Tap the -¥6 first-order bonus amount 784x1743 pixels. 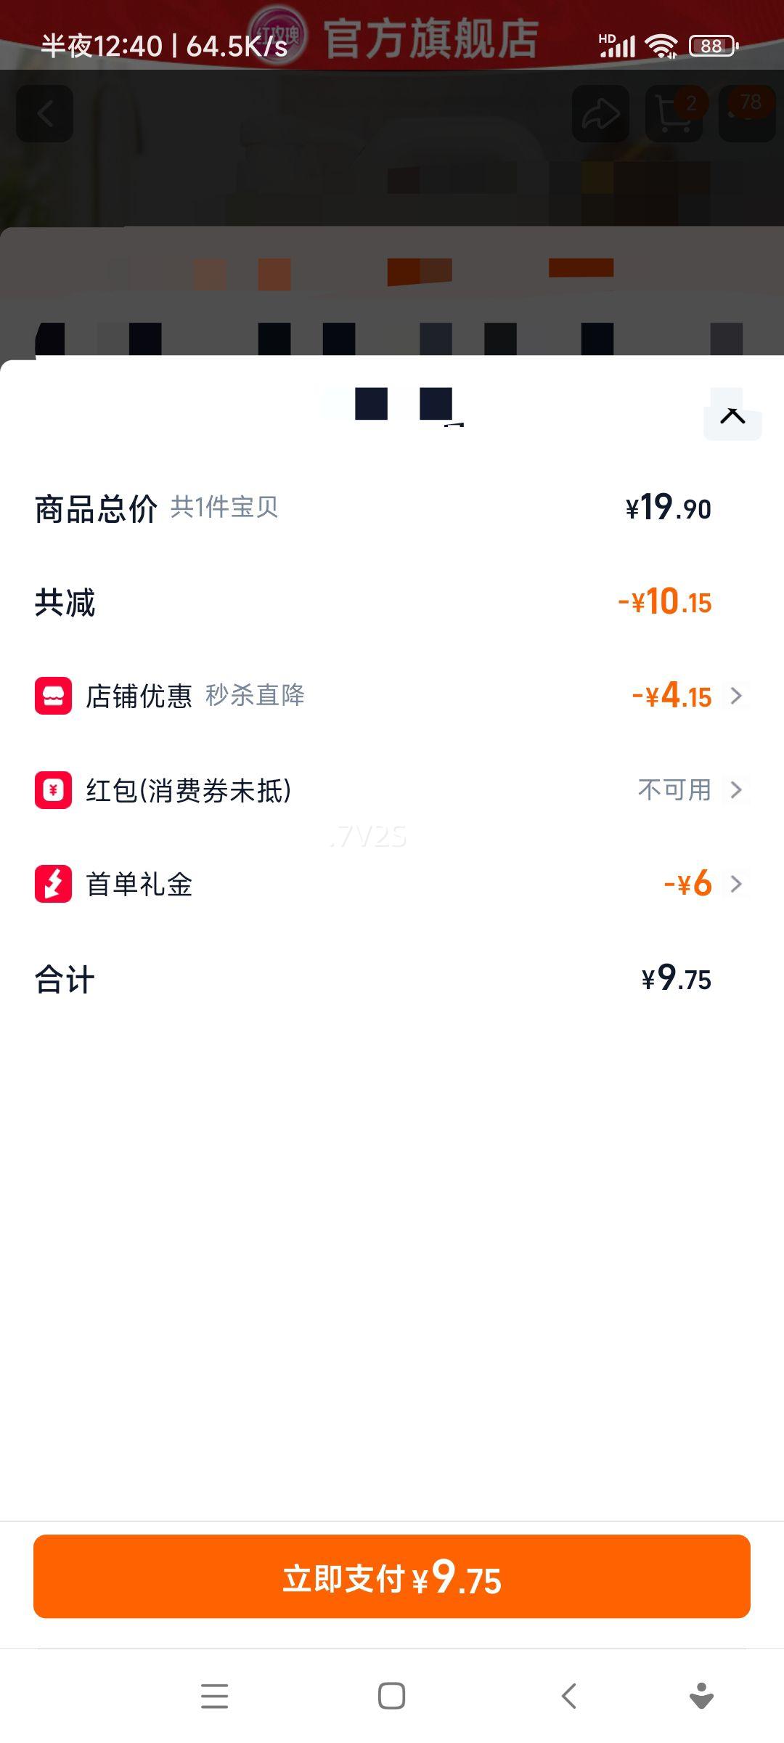coord(687,884)
